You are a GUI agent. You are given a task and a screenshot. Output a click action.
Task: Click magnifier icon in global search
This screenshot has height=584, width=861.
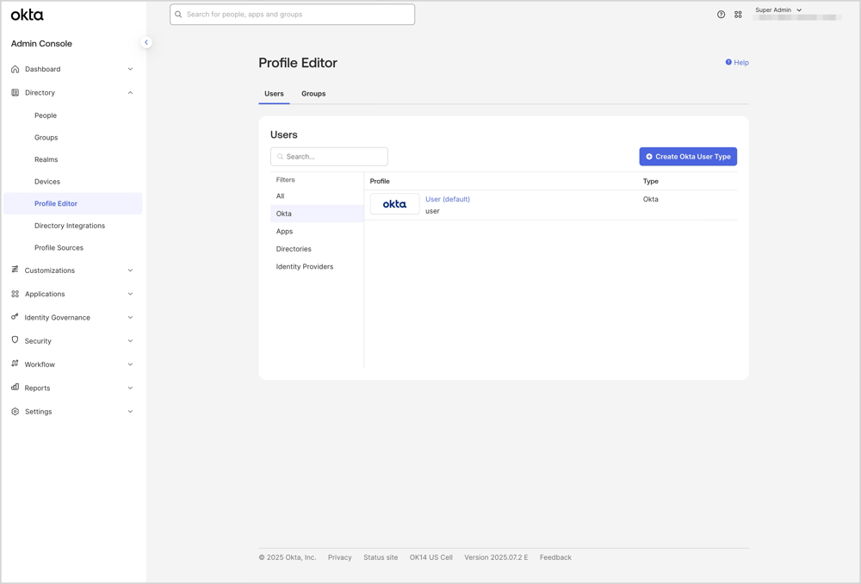click(178, 15)
